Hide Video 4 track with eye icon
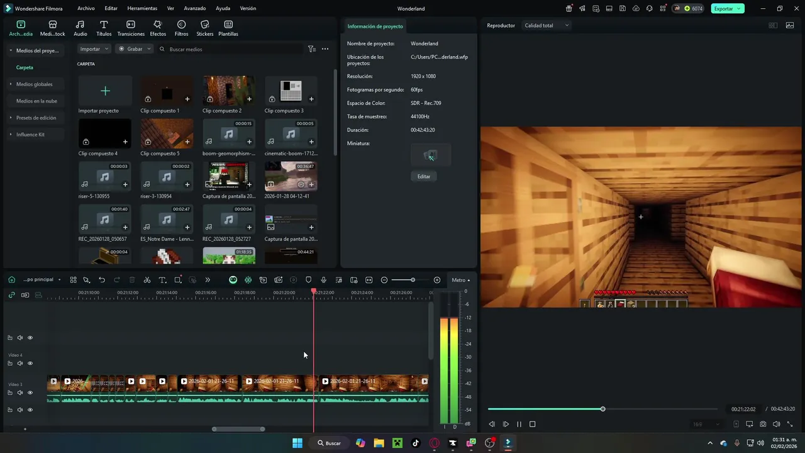This screenshot has width=805, height=453. [30, 363]
